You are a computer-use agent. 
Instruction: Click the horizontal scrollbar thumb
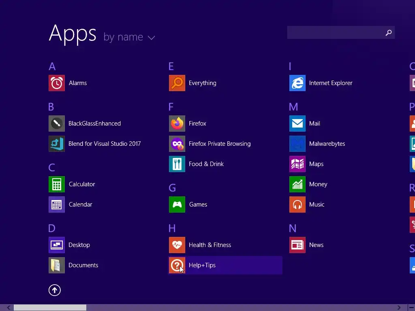pyautogui.click(x=50, y=308)
